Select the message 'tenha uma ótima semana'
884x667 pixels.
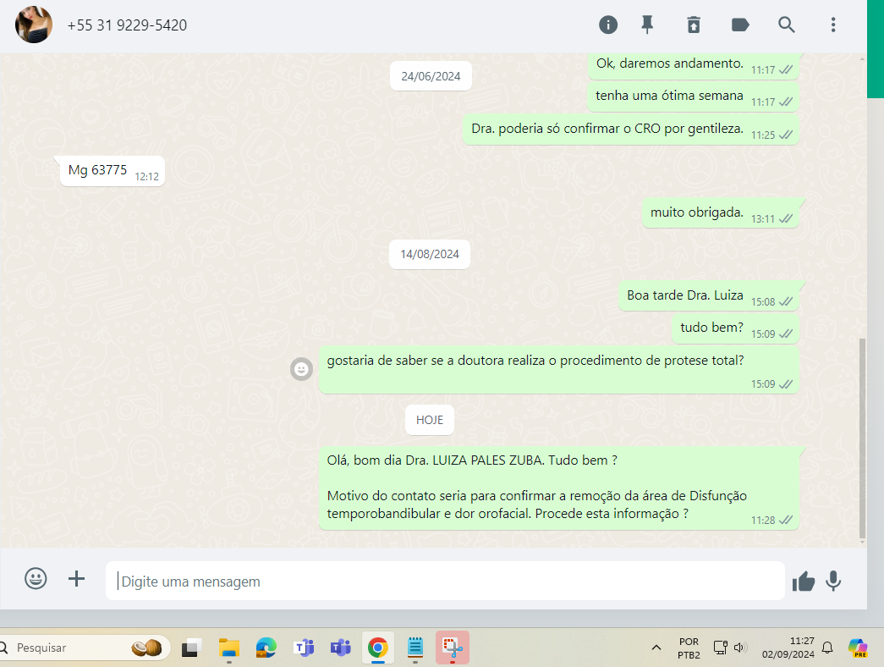(693, 97)
